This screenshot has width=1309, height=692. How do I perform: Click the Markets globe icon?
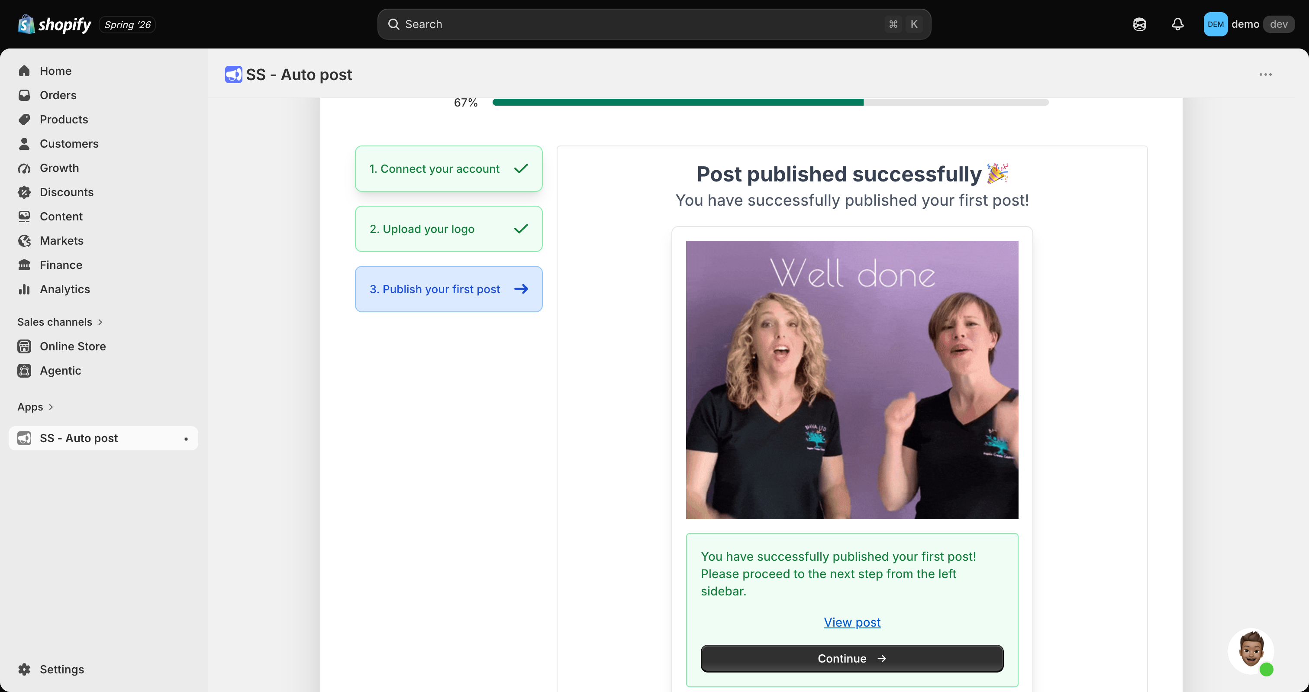tap(24, 240)
